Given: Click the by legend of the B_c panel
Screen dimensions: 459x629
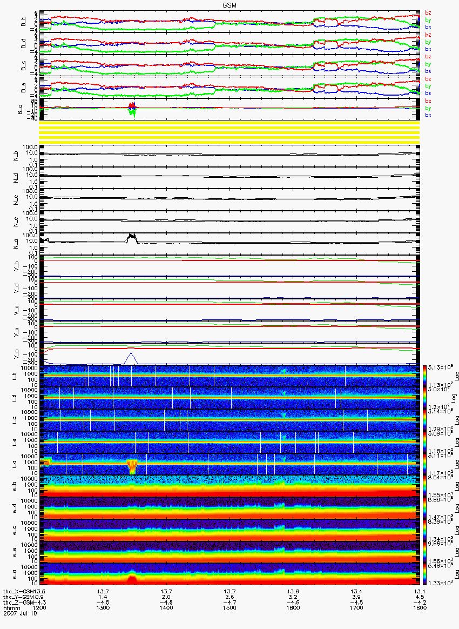Looking at the screenshot, I should click(428, 64).
